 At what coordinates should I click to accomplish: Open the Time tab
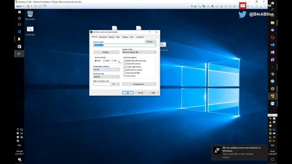(132, 37)
